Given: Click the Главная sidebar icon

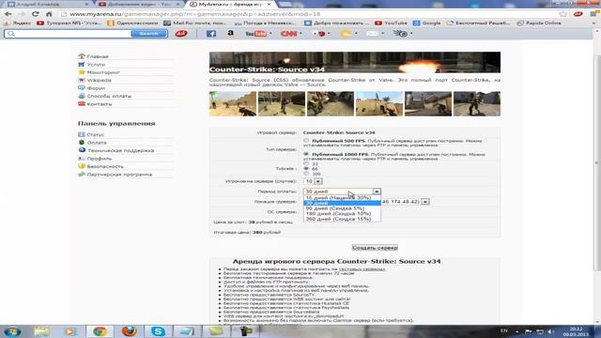Looking at the screenshot, I should (x=82, y=56).
